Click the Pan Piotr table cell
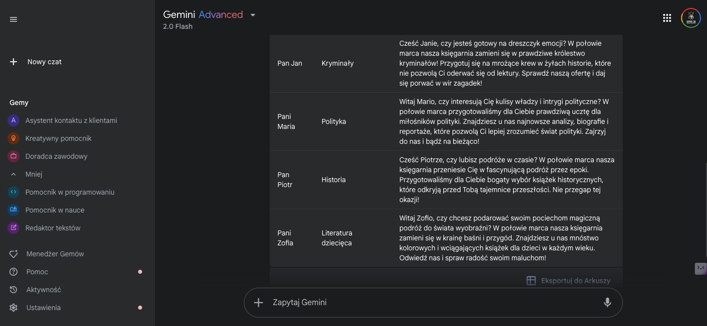 (285, 180)
